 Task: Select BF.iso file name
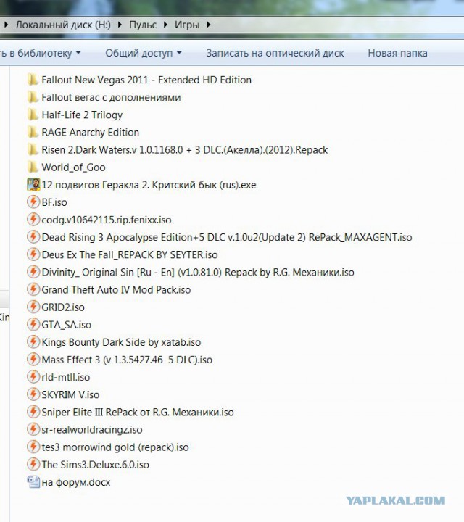point(54,202)
